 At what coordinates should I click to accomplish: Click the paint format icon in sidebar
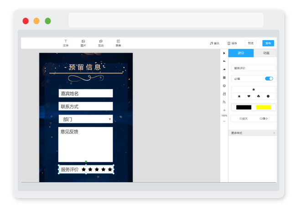click(224, 102)
